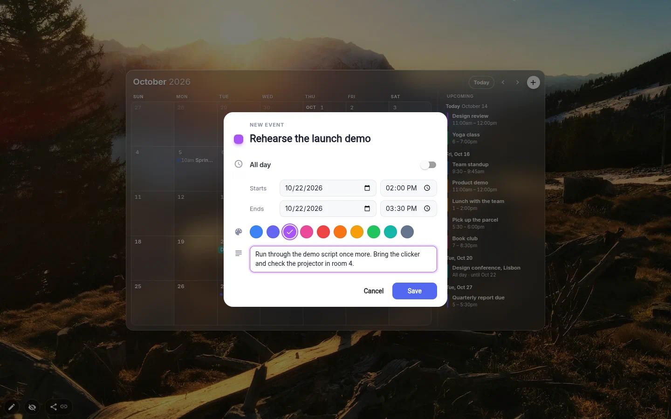
Task: Select the blue color swatch
Action: tap(256, 232)
